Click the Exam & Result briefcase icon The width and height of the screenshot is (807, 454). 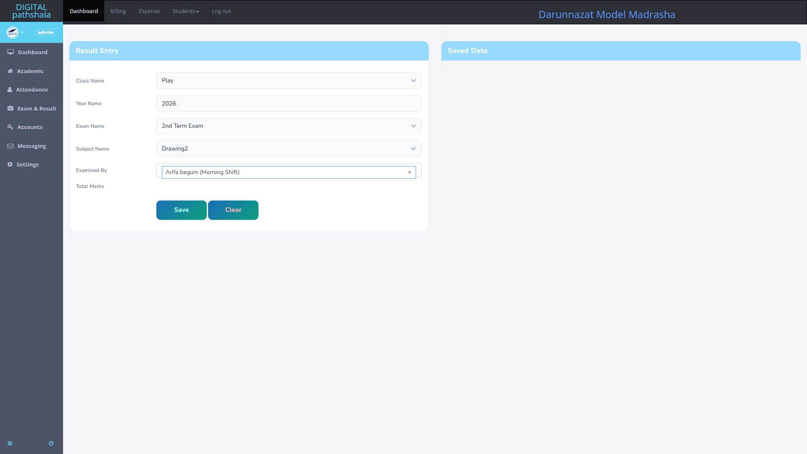click(11, 108)
